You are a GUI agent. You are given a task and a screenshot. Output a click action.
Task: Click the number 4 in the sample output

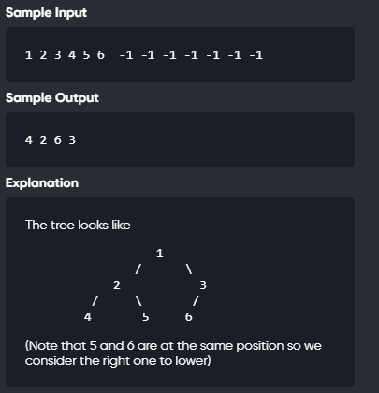(29, 140)
